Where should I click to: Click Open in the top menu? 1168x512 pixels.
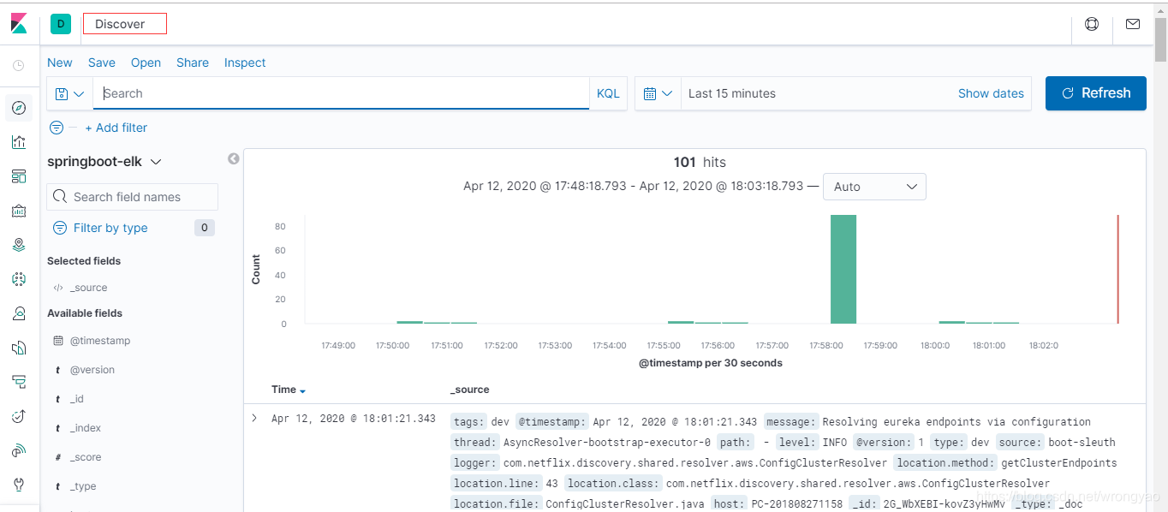pos(146,63)
